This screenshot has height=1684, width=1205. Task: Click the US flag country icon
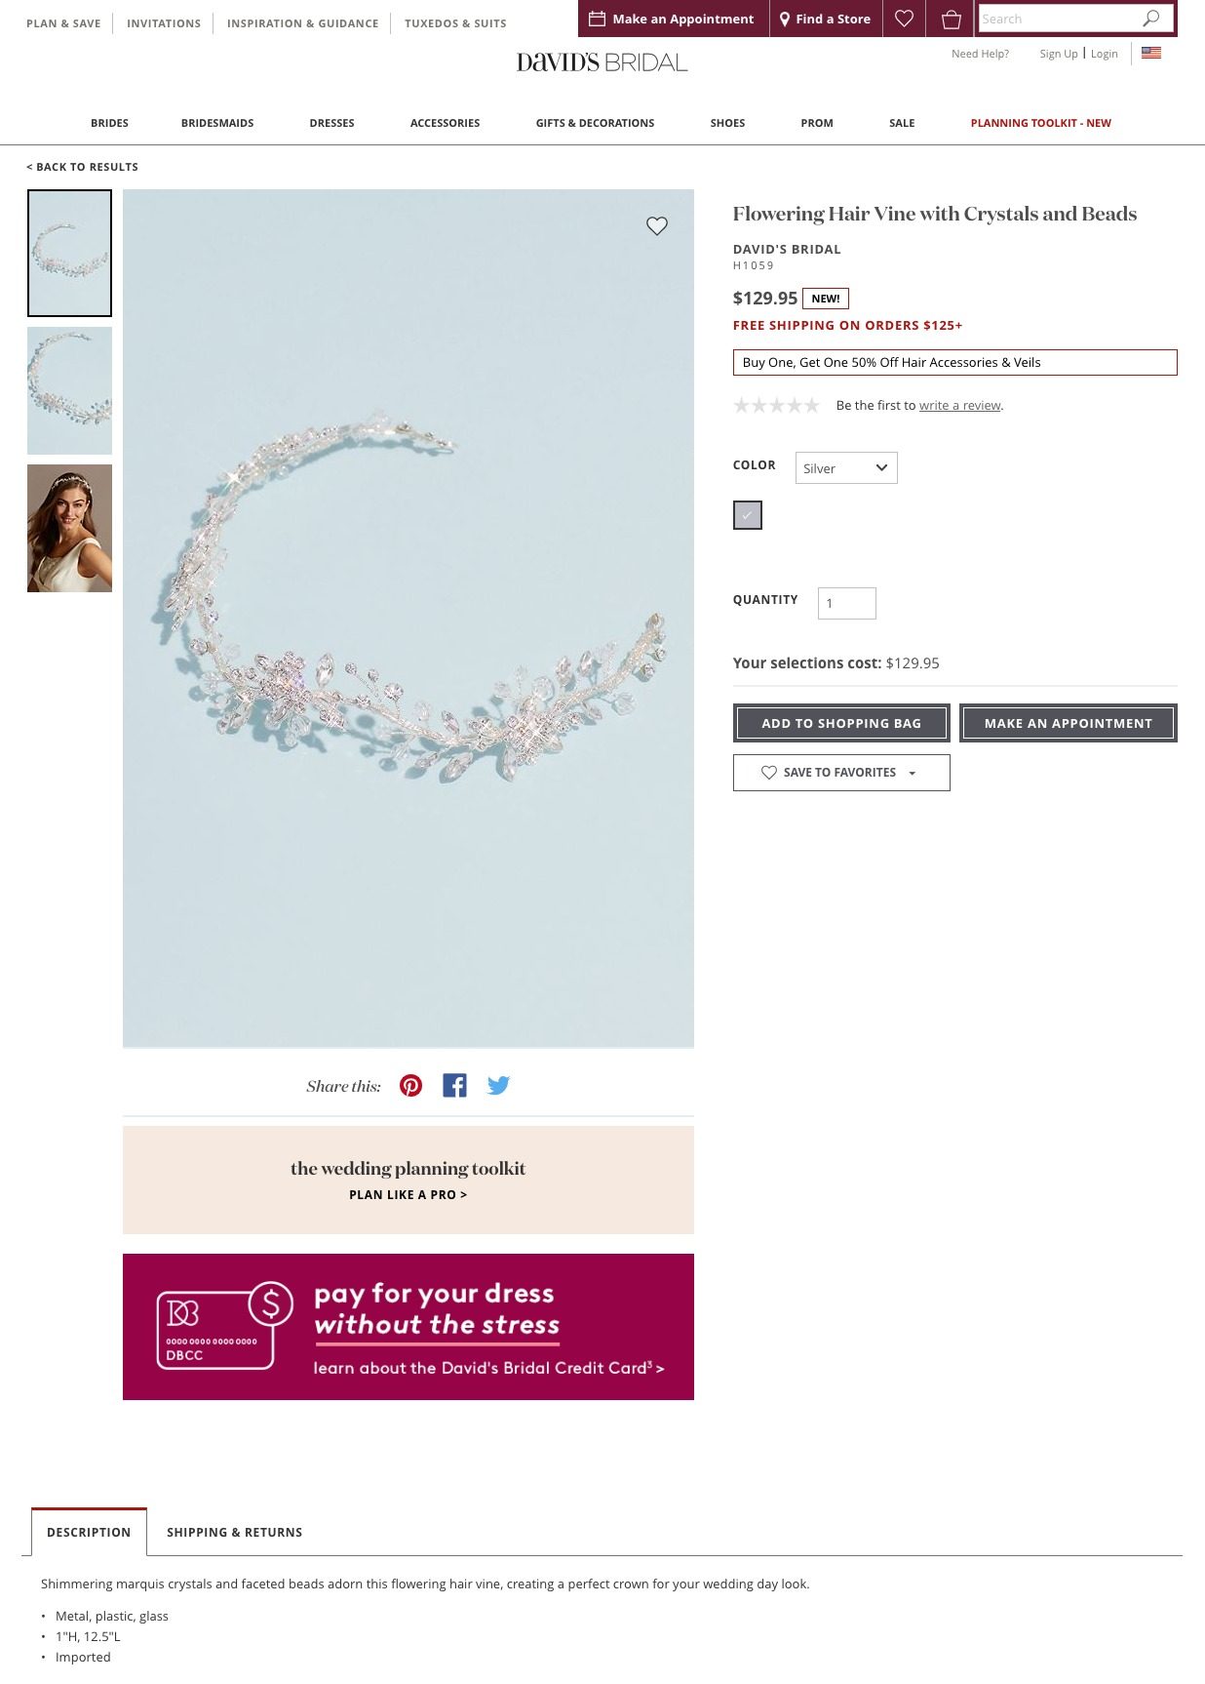coord(1151,54)
